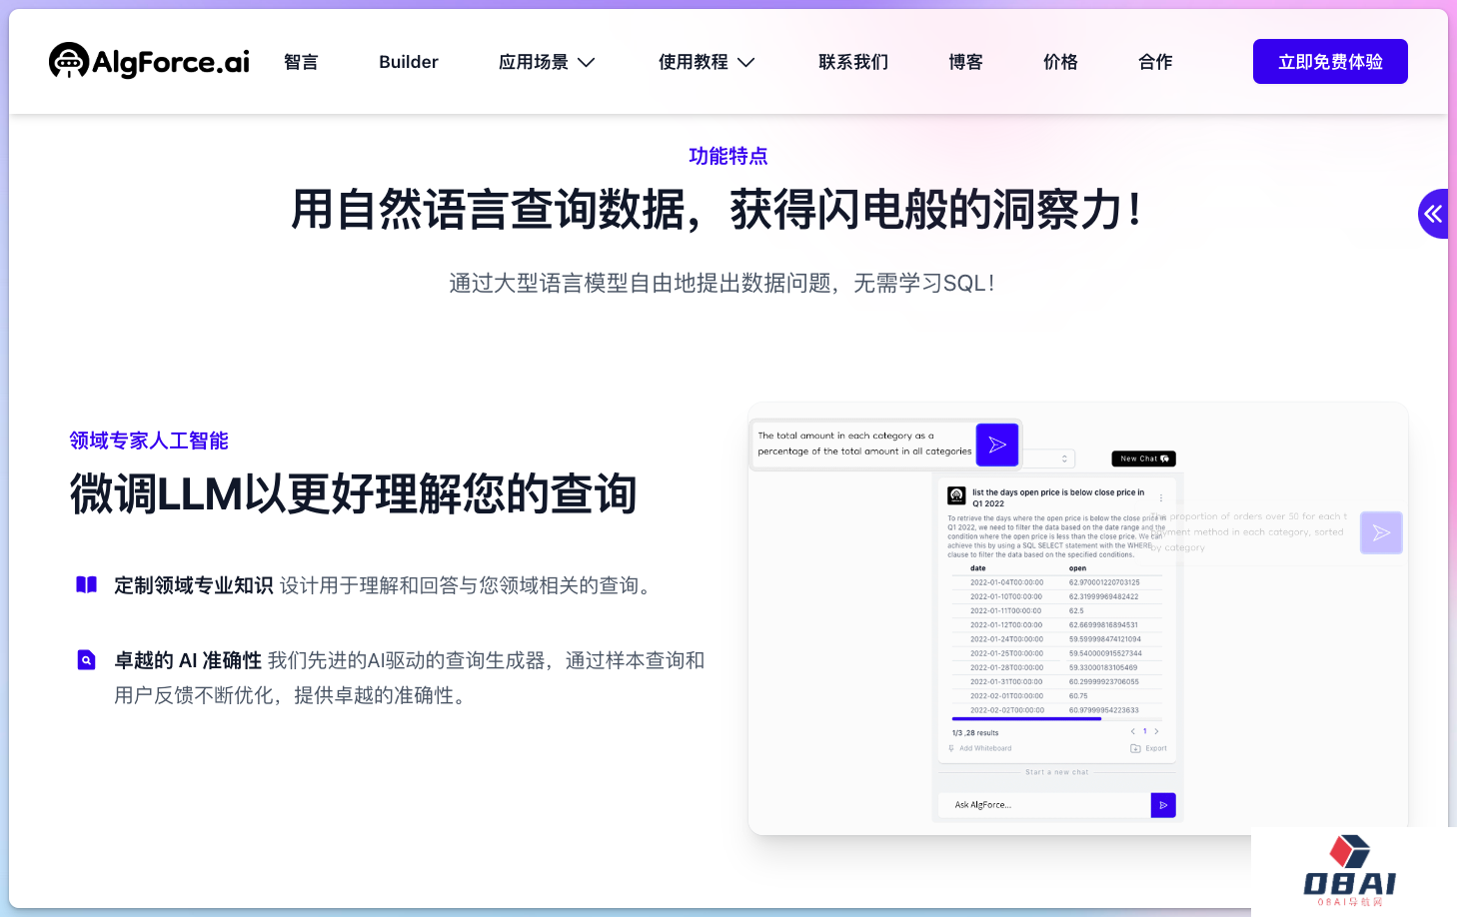Click the AlgForce.ai robot logo
The width and height of the screenshot is (1457, 917).
(x=68, y=61)
